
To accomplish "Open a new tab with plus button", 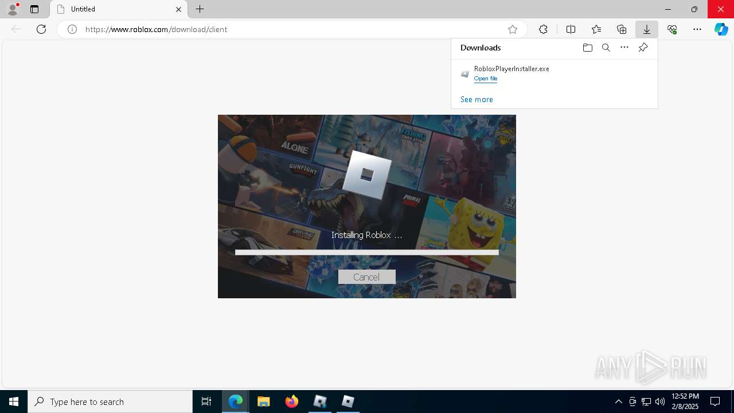I will coord(200,9).
